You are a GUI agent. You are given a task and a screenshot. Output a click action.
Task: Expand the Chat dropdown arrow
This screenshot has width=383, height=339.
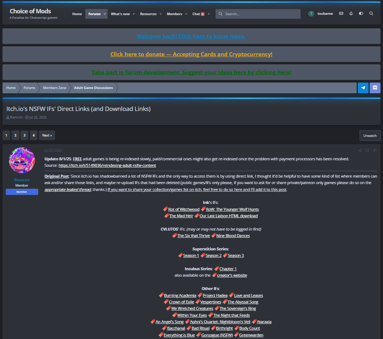click(208, 14)
